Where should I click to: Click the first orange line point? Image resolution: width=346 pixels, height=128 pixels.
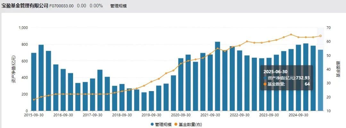coord(34,99)
